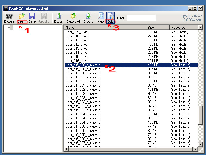The height and width of the screenshot is (155, 206).
Task: Click the 106 KB size cell
Action: coord(153,122)
